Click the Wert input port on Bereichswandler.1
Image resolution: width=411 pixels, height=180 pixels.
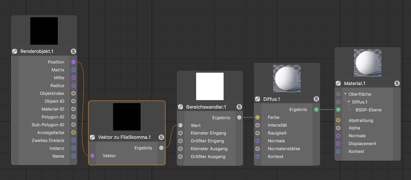[x=180, y=125]
